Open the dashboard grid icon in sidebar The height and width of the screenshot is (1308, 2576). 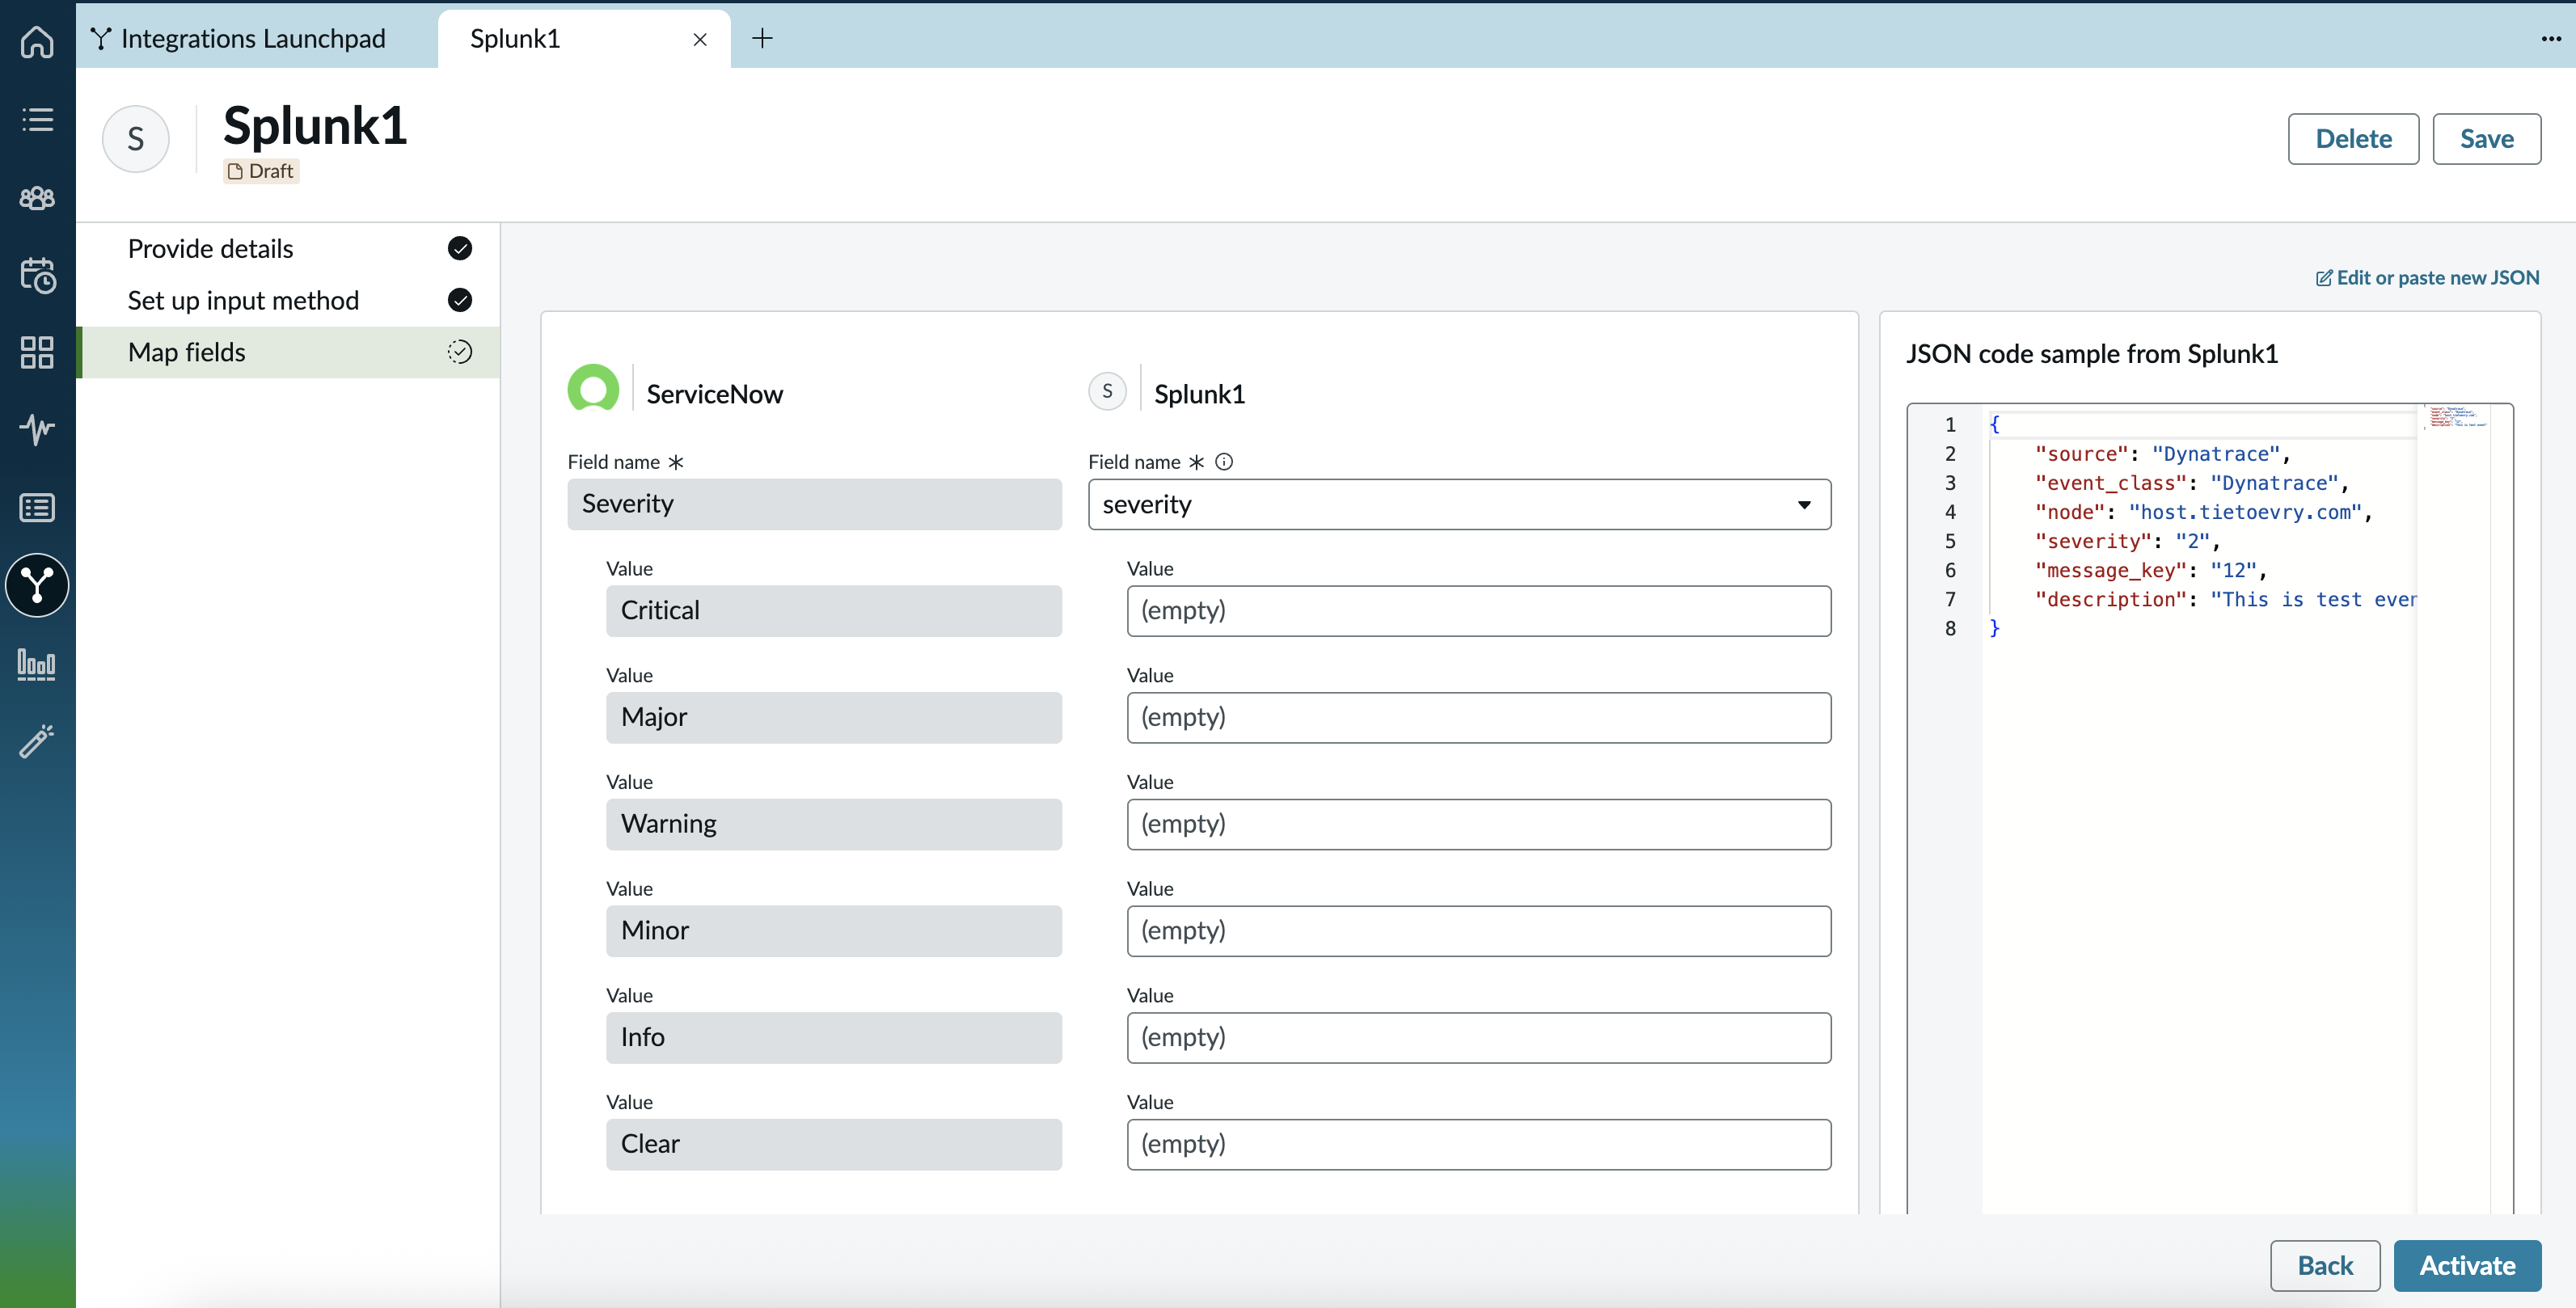37,352
